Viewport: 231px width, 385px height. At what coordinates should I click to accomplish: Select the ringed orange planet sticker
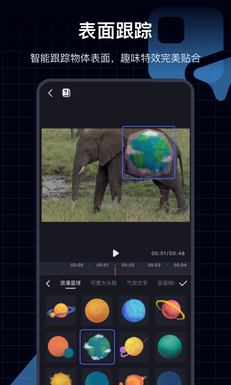pyautogui.click(x=61, y=310)
